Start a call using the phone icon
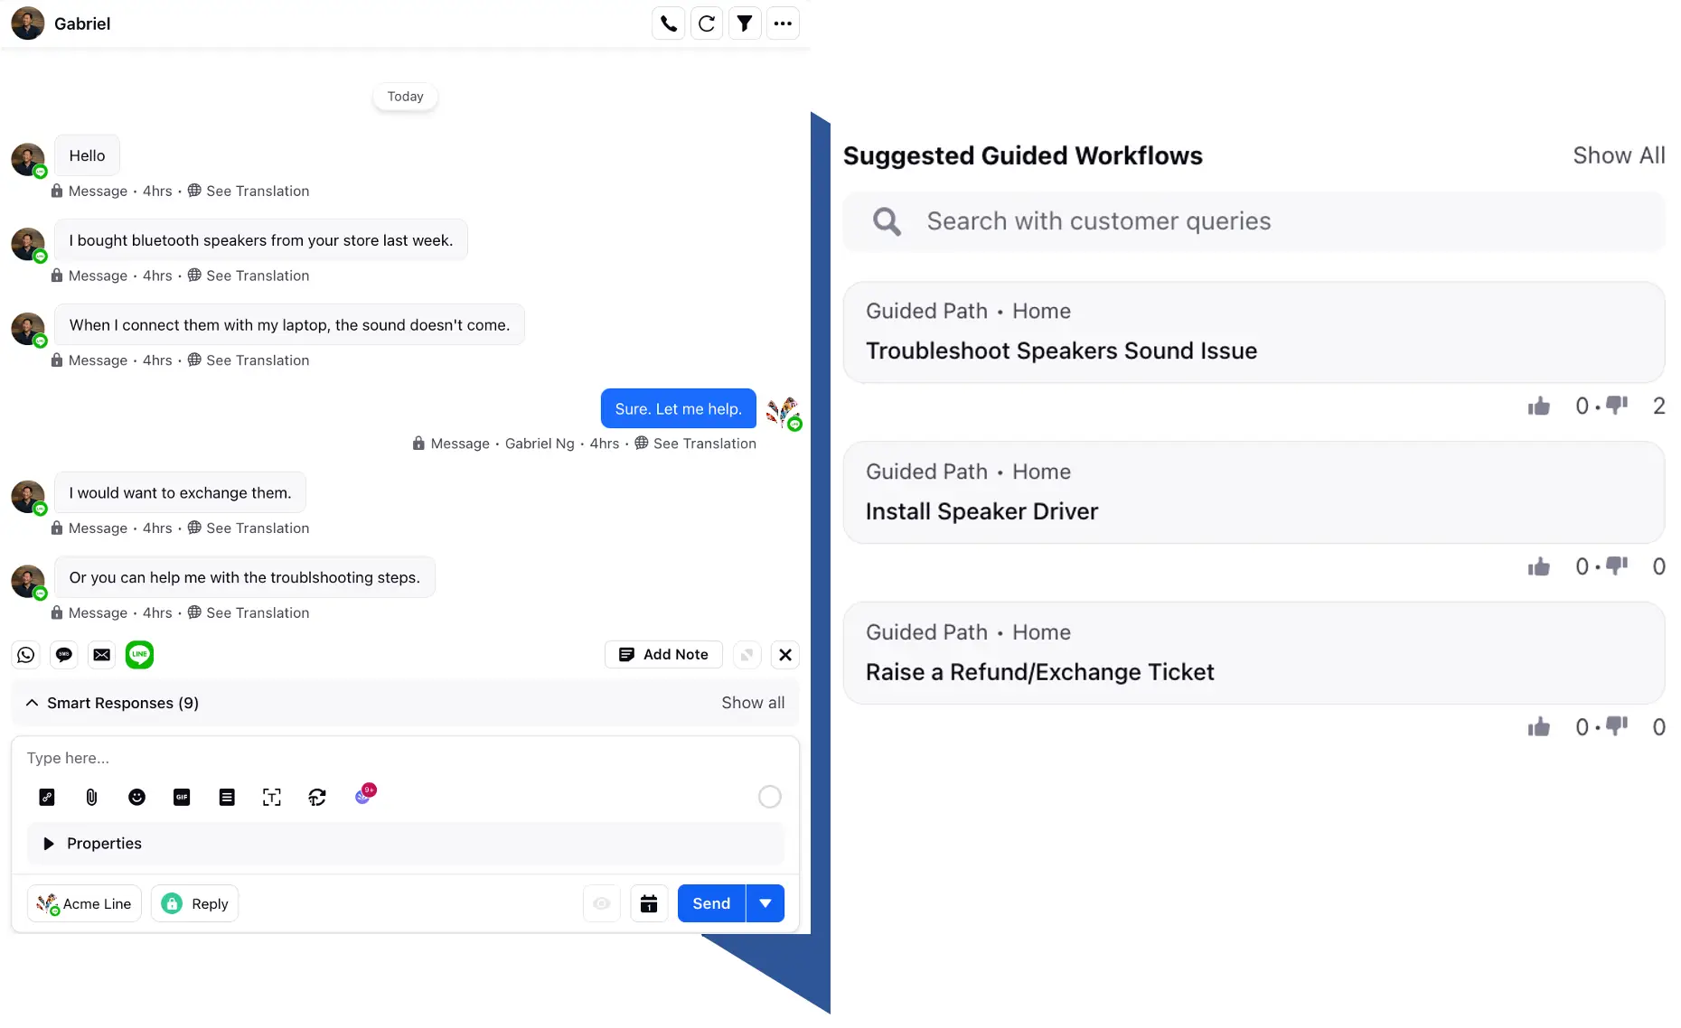Image resolution: width=1681 pixels, height=1028 pixels. coord(669,23)
